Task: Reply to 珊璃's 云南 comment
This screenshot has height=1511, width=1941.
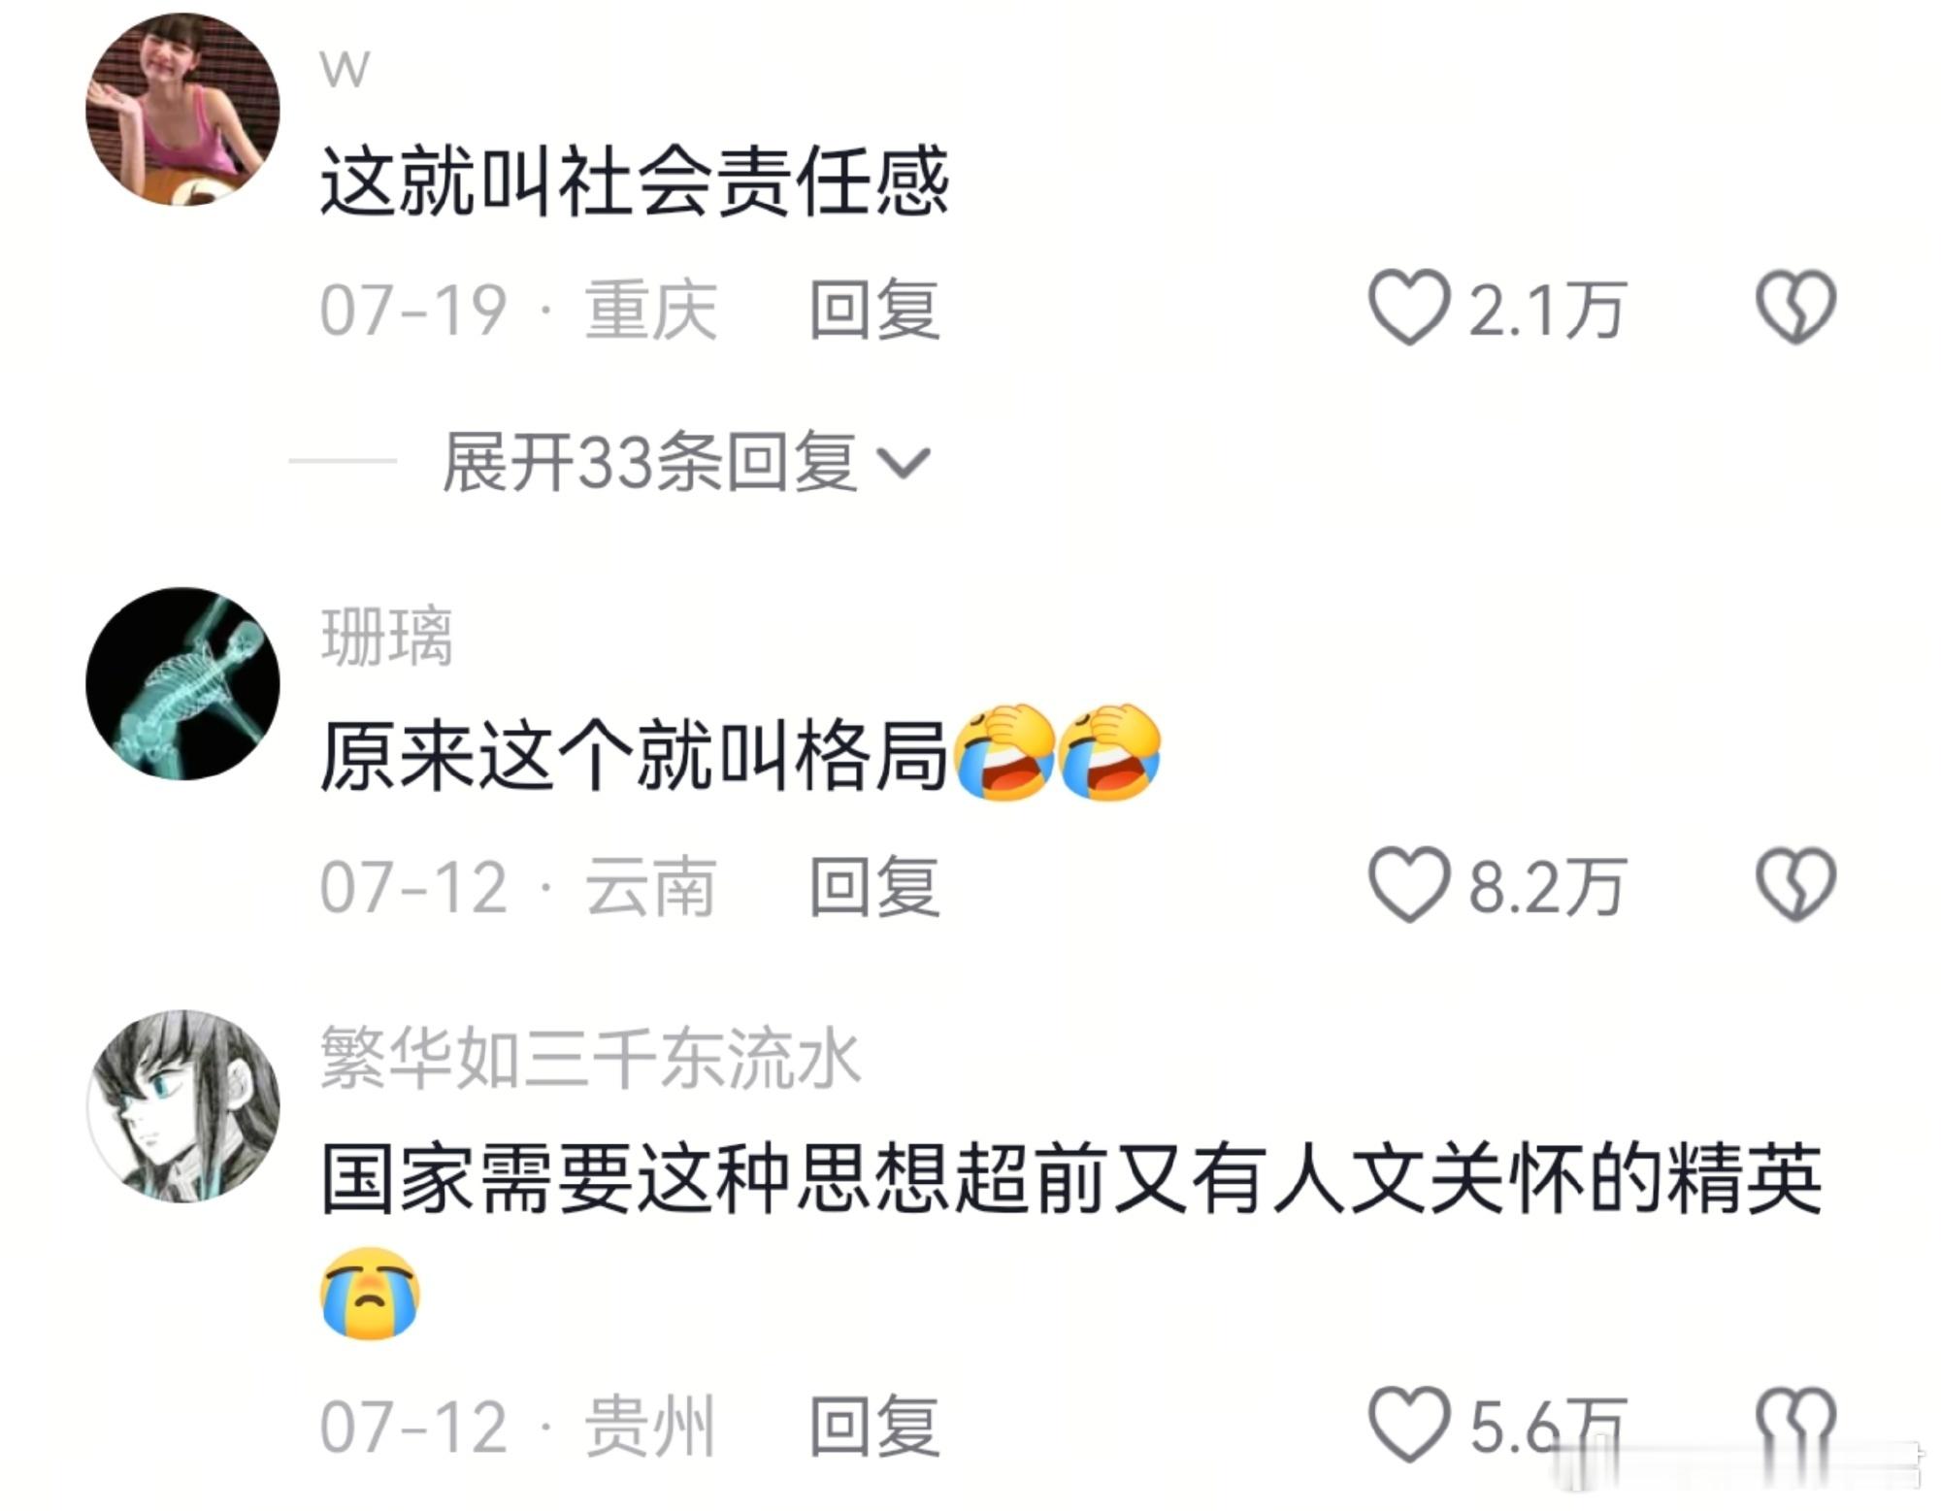Action: click(874, 886)
